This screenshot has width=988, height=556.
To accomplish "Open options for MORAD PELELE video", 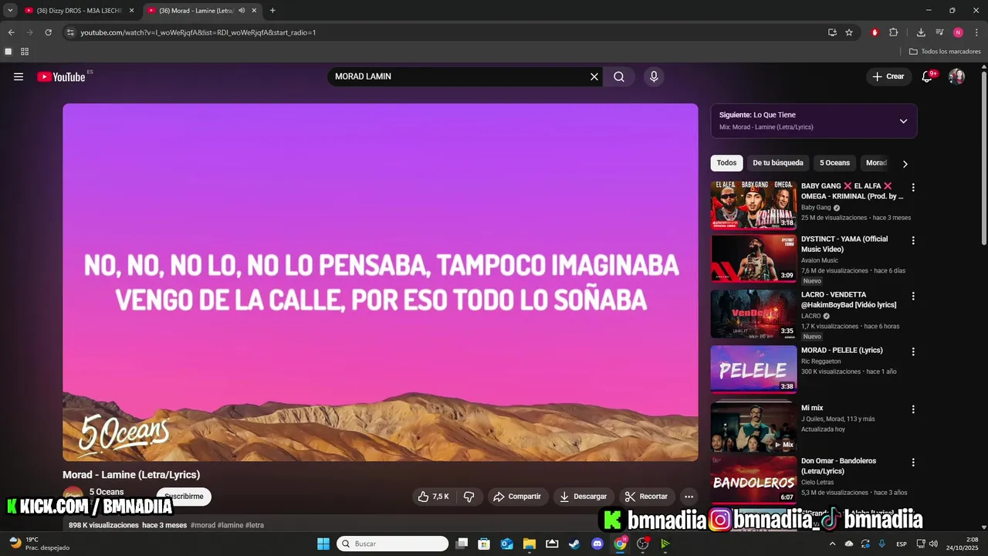I will (913, 352).
